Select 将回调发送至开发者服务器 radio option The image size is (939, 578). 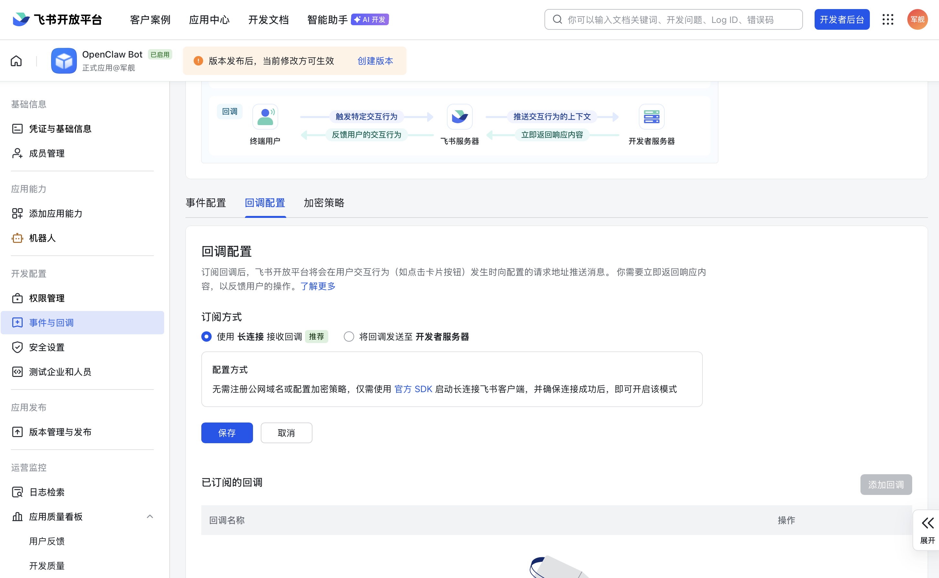click(348, 337)
